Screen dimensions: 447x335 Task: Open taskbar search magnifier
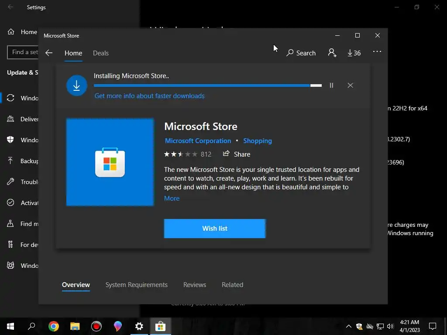[x=31, y=326]
